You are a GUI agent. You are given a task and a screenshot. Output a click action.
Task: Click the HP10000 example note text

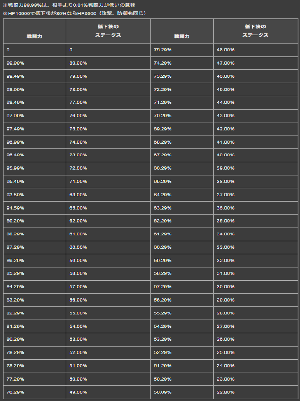click(x=75, y=13)
